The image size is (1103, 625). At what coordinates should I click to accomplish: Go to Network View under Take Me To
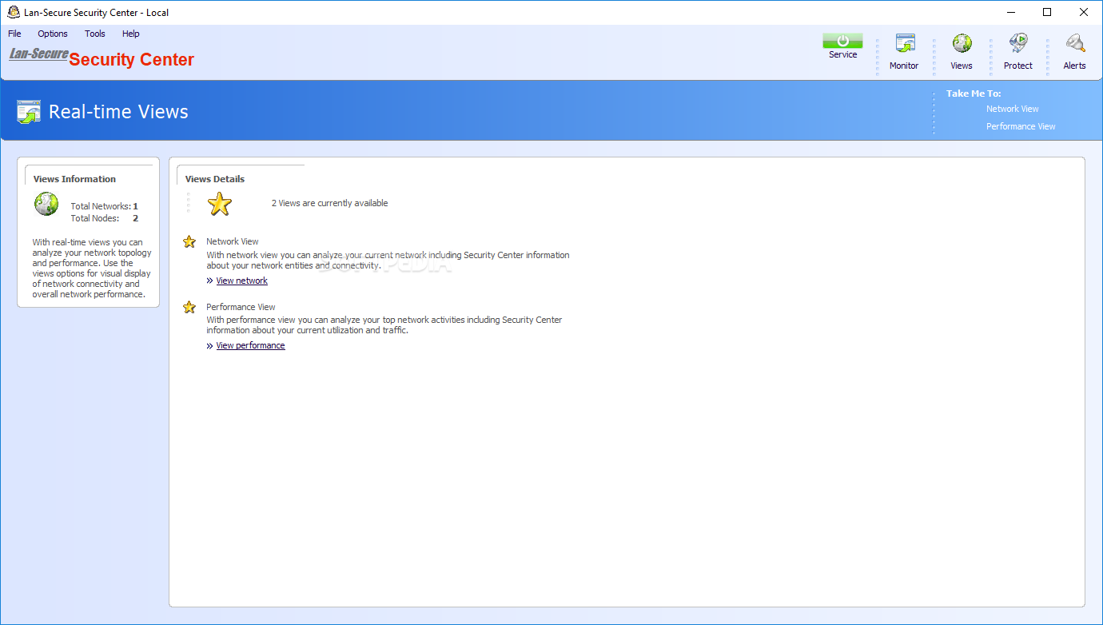point(1013,109)
